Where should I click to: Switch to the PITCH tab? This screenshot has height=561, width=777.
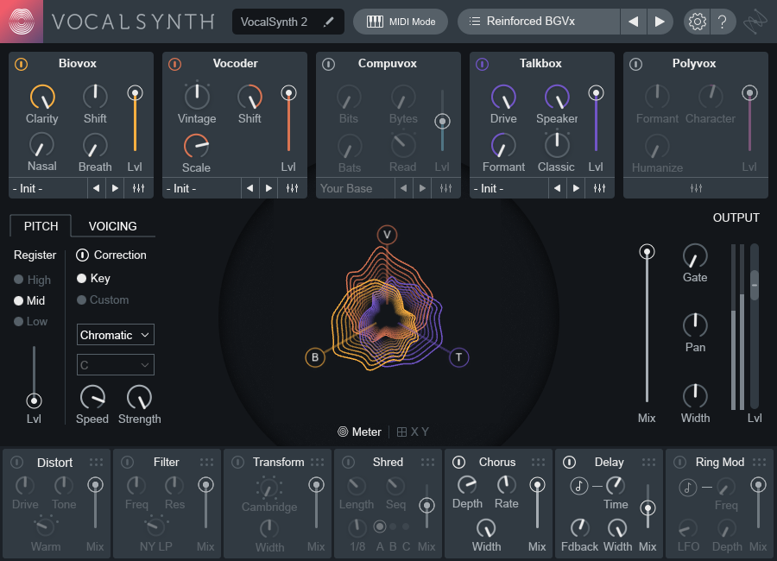[41, 226]
